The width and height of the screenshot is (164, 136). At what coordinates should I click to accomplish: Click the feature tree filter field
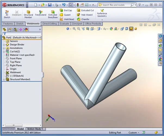point(22,34)
